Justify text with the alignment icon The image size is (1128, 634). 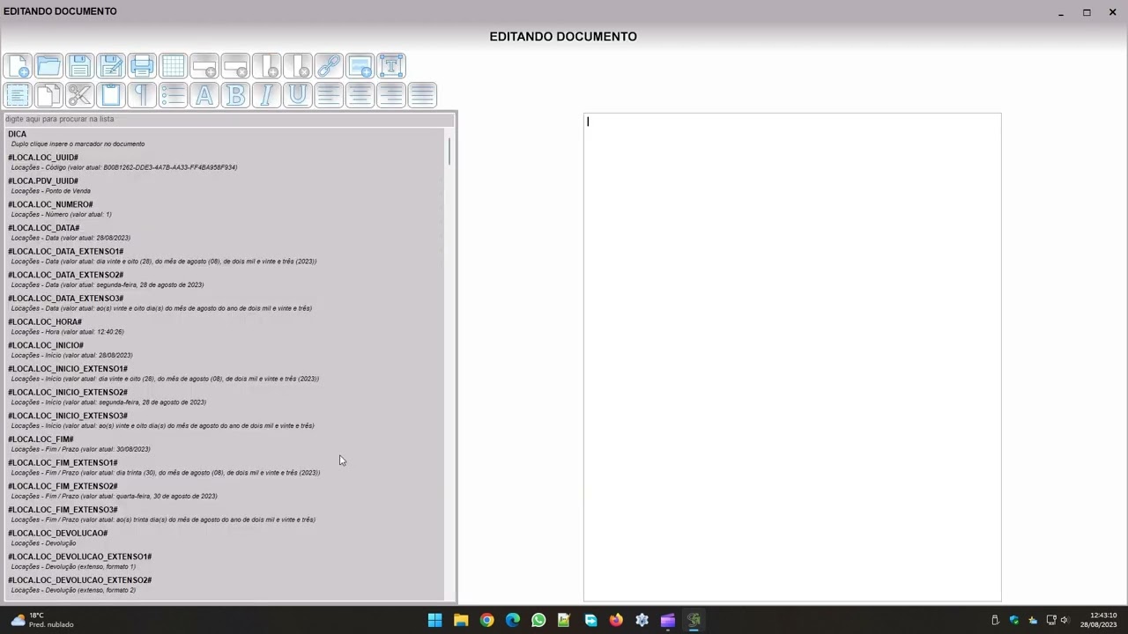[x=422, y=95]
